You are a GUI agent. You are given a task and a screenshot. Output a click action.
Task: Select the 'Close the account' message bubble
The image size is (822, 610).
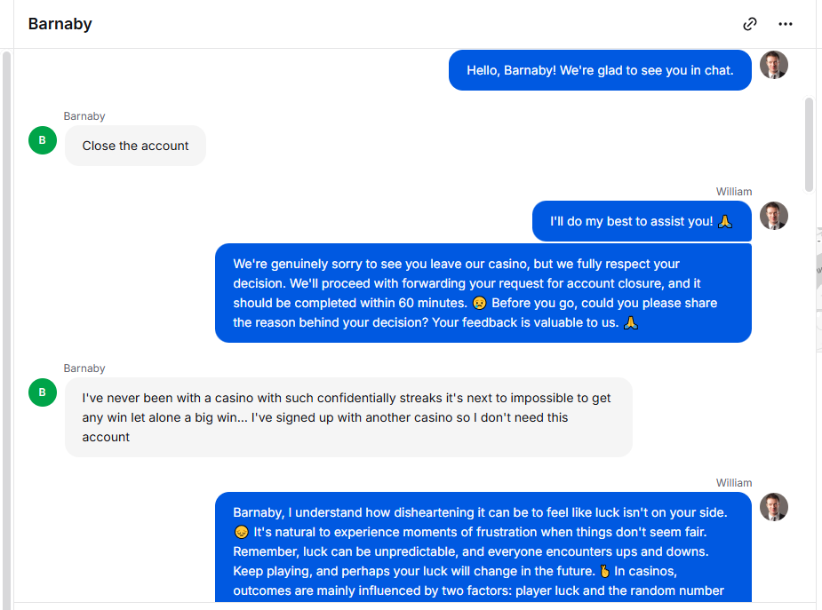point(135,146)
